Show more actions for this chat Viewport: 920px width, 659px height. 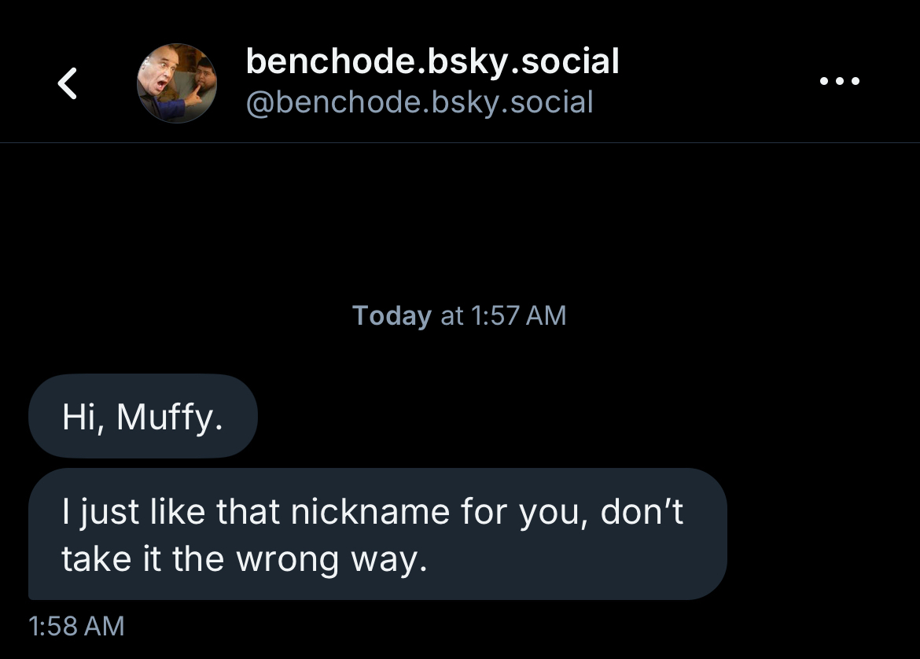coord(839,81)
